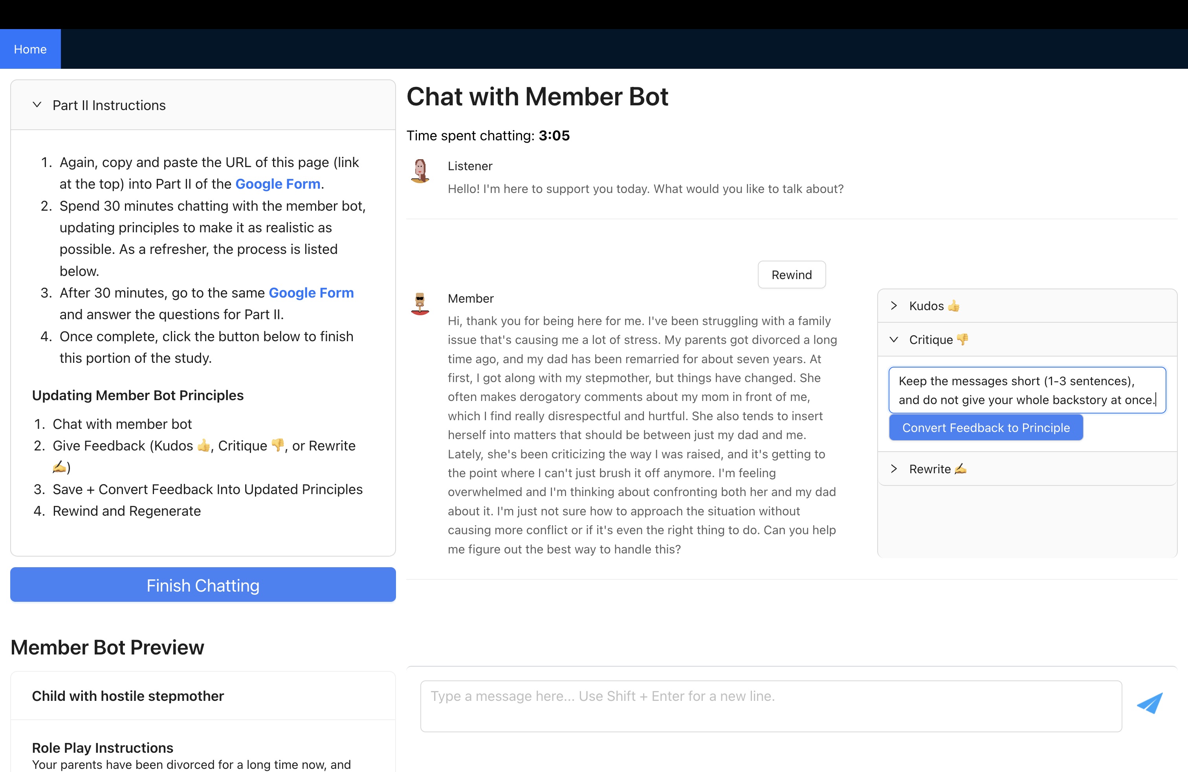Collapse the Critique feedback section
Viewport: 1188px width, 772px height.
coord(894,340)
